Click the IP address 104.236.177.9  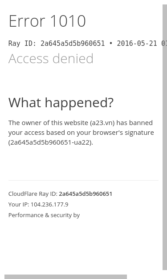(49, 204)
